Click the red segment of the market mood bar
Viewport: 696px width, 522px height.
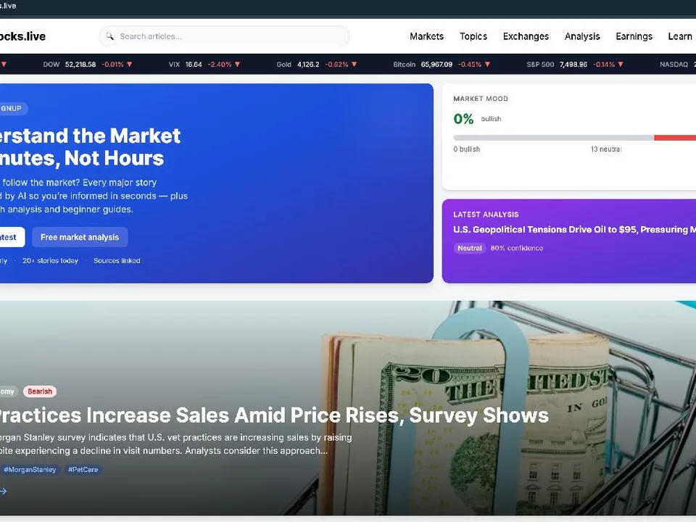click(x=675, y=138)
